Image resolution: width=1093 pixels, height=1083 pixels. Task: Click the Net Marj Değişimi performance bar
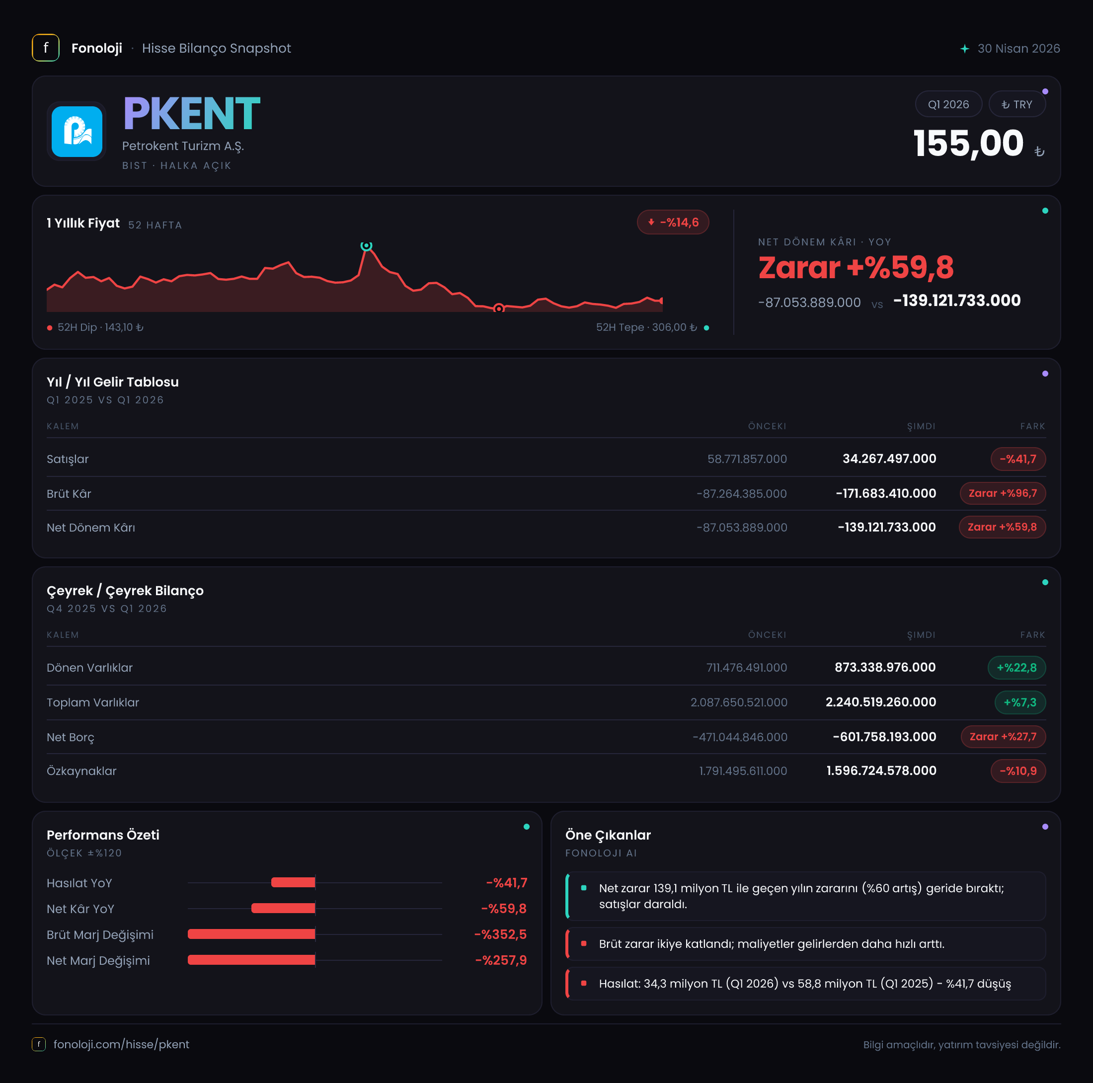[251, 960]
